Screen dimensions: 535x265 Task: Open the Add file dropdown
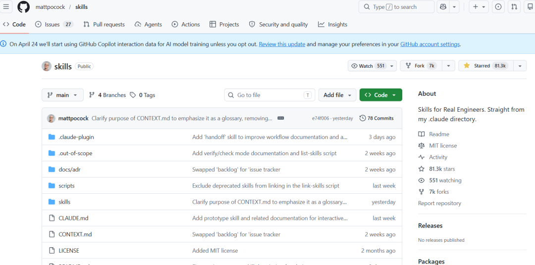click(337, 95)
